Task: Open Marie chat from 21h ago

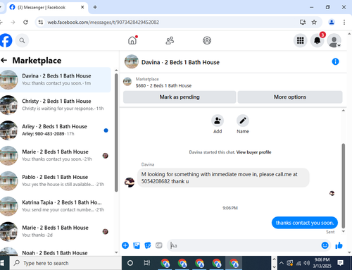Action: pos(55,155)
